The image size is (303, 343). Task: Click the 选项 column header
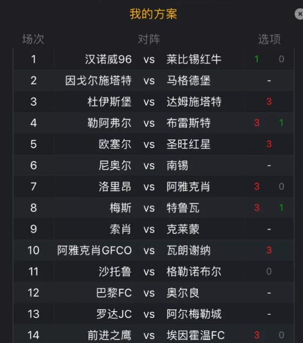[269, 40]
